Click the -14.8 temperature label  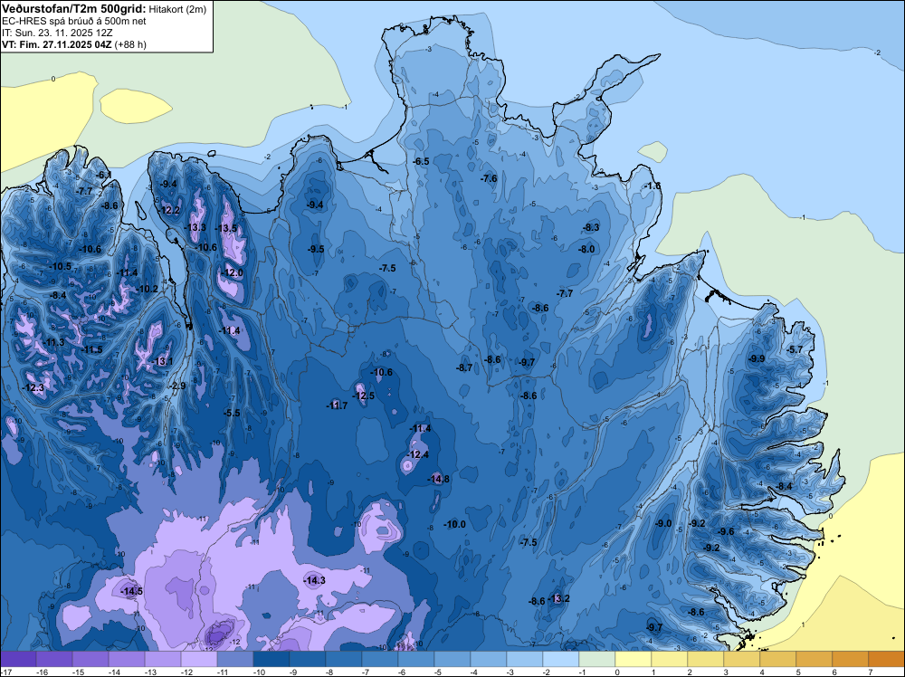point(438,479)
